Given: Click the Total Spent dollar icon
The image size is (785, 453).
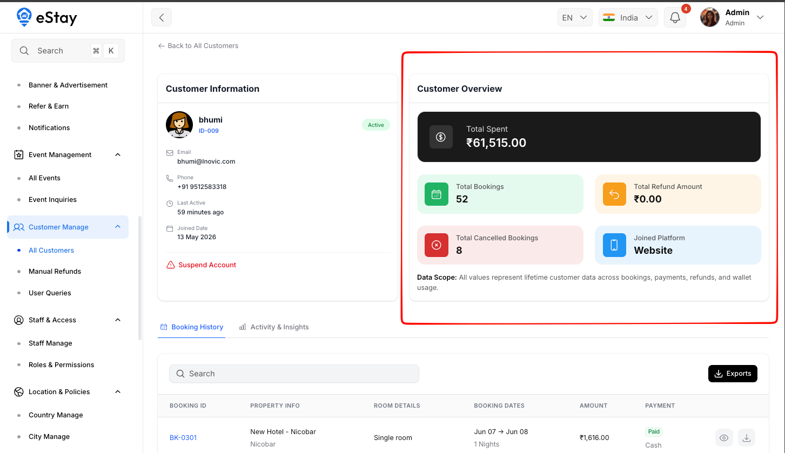Looking at the screenshot, I should point(441,137).
